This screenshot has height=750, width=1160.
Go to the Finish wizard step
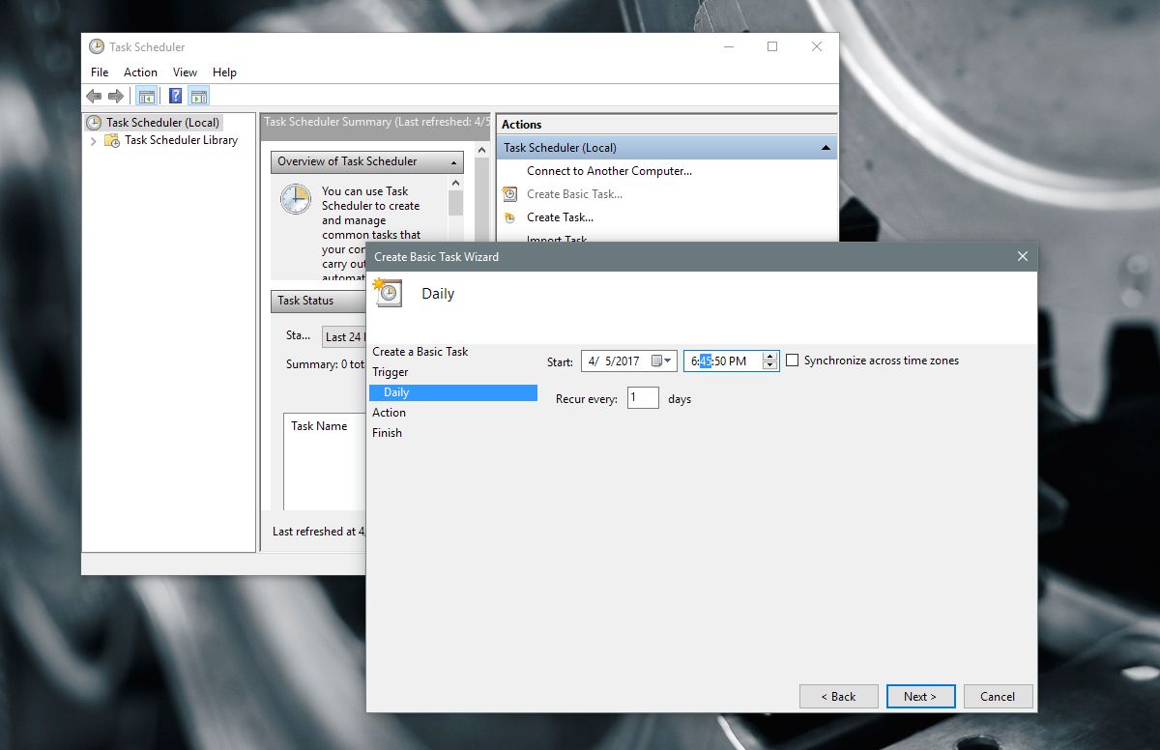387,433
